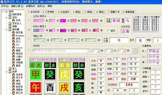Open the 辅助工具 menu
The height and width of the screenshot is (95, 162).
tap(17, 6)
